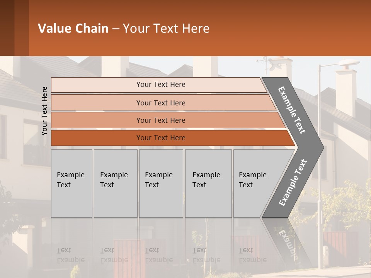Select the fourth gray "Example Text" box

208,183
